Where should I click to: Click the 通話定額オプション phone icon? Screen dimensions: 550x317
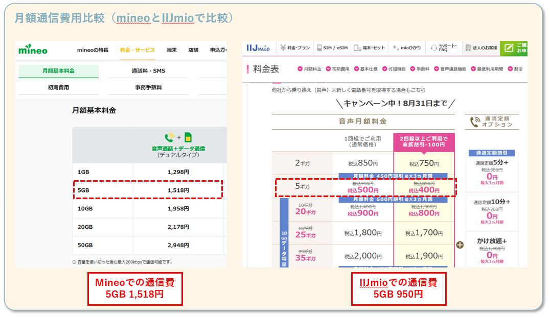coord(475,121)
